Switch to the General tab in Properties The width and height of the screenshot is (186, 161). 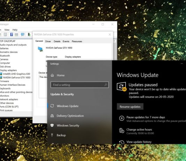(x=39, y=41)
